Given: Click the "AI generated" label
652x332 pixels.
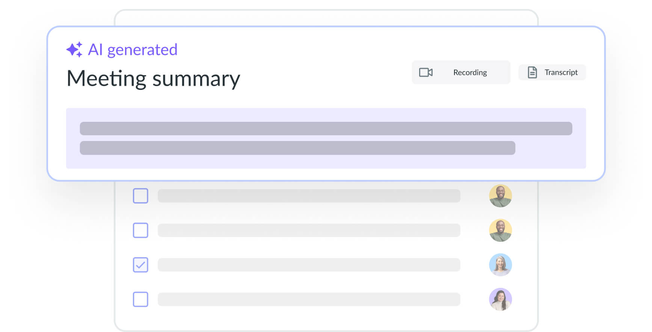Looking at the screenshot, I should [133, 50].
